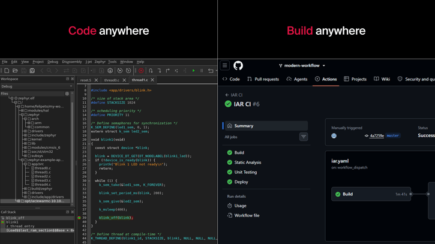Expand the kernel folder
Screen dimensions: 435x244
(x=26, y=140)
